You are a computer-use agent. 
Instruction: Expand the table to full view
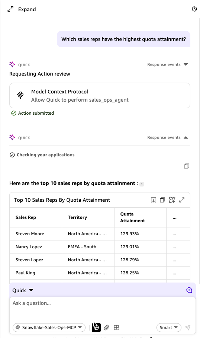coord(182,200)
